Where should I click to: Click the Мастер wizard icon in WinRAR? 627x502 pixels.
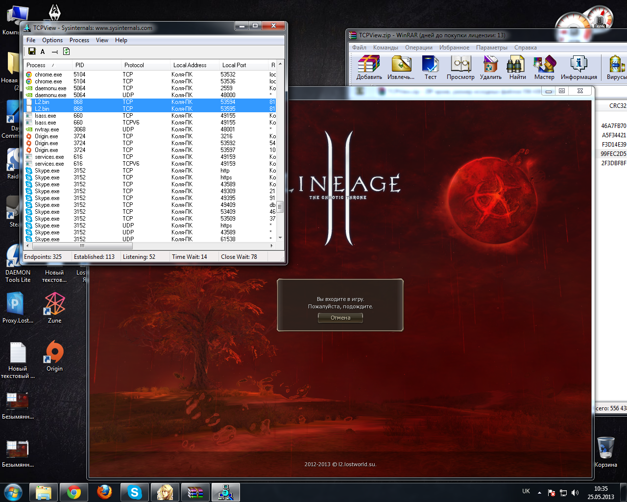coord(544,68)
